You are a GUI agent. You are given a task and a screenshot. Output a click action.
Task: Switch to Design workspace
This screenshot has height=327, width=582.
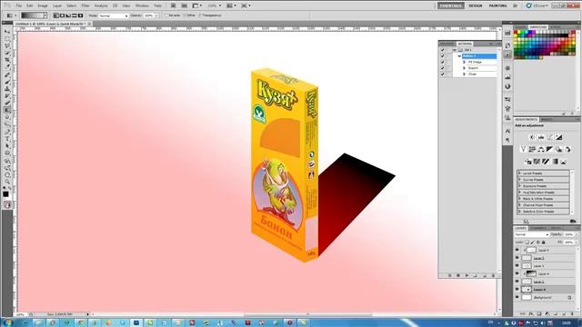click(476, 6)
